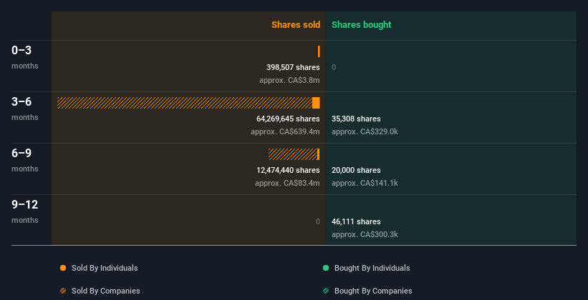This screenshot has height=300, width=588.
Task: Select the 20,000 shares value
Action: (356, 170)
